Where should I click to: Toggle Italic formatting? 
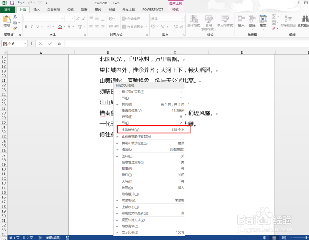click(x=32, y=27)
